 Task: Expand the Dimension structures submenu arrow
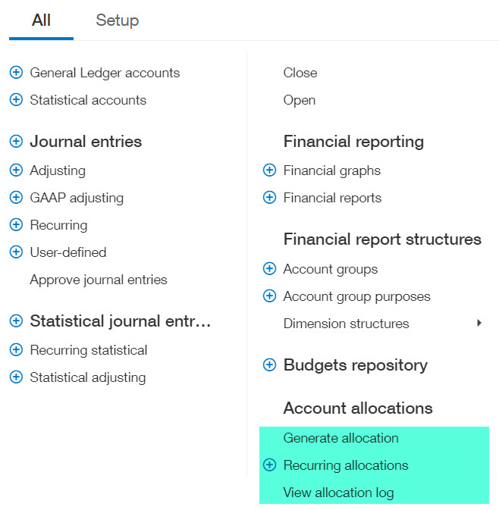click(479, 324)
